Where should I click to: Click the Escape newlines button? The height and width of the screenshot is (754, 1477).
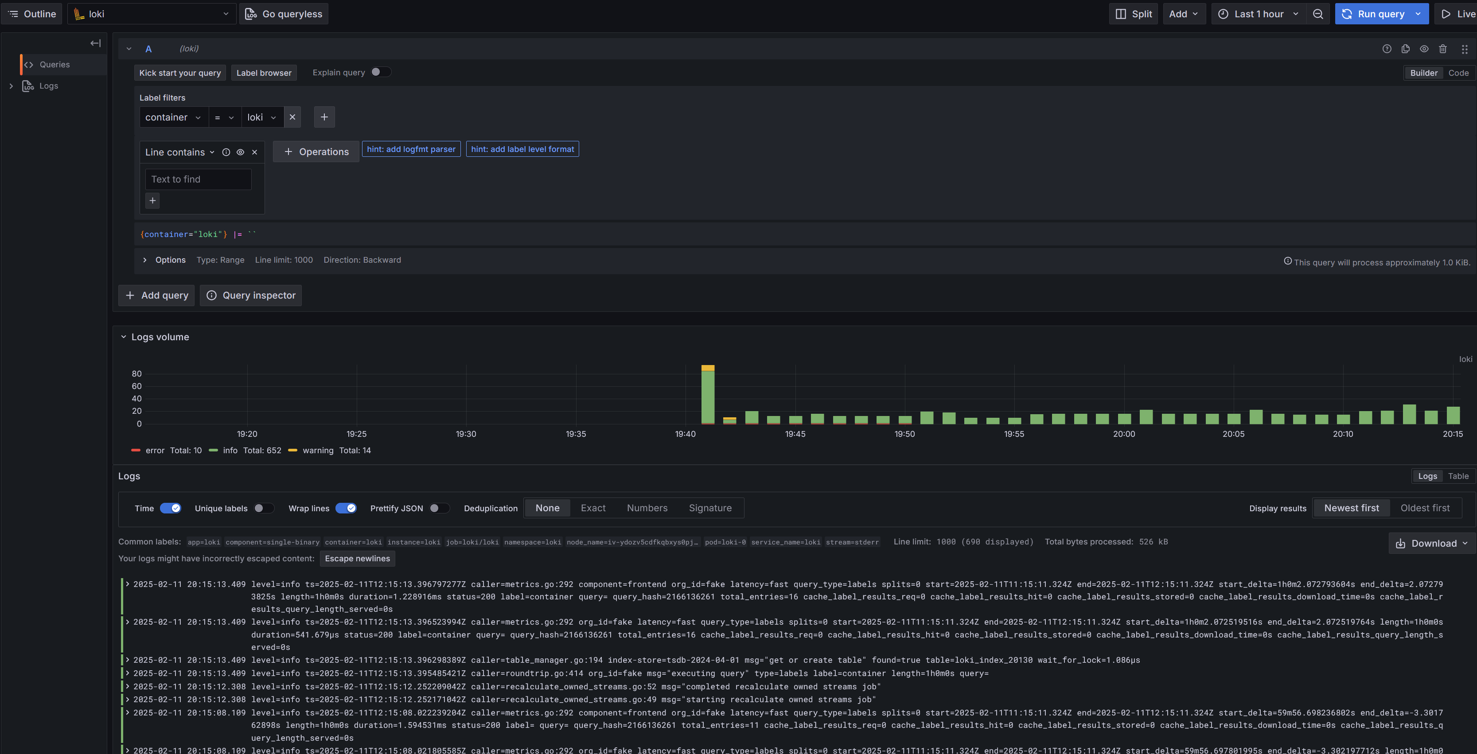pyautogui.click(x=357, y=559)
